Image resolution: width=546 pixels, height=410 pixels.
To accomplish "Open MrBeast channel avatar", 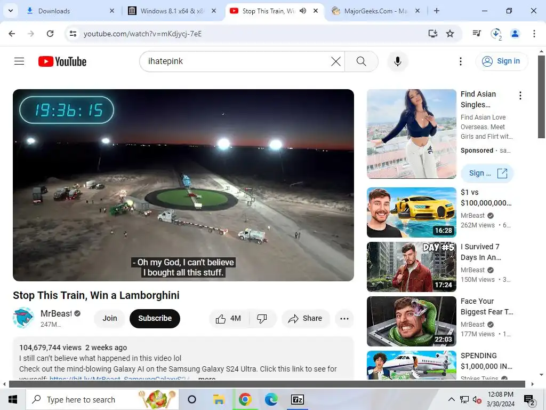I will coord(23,318).
